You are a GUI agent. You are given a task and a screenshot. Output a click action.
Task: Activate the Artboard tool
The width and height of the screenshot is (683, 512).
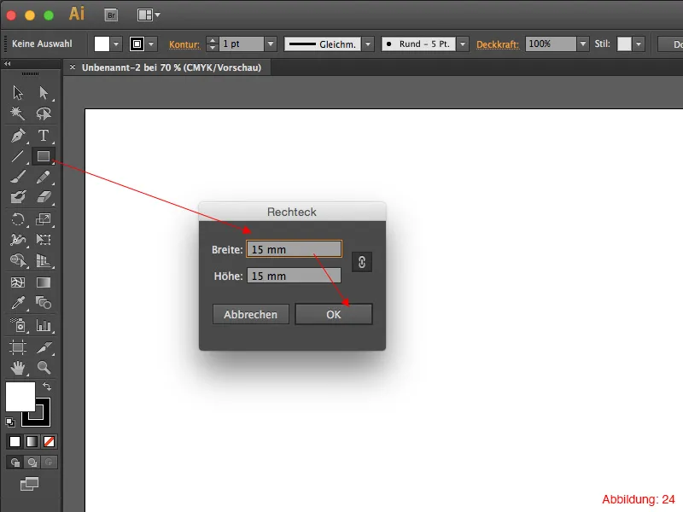tap(18, 347)
